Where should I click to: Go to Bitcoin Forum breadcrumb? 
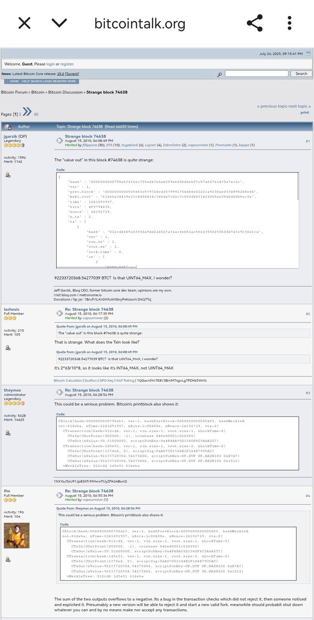14,92
